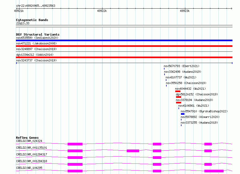The height and width of the screenshot is (174, 240).
Task: Click the red glyph under nsv3378194
Action: (x=179, y=103)
